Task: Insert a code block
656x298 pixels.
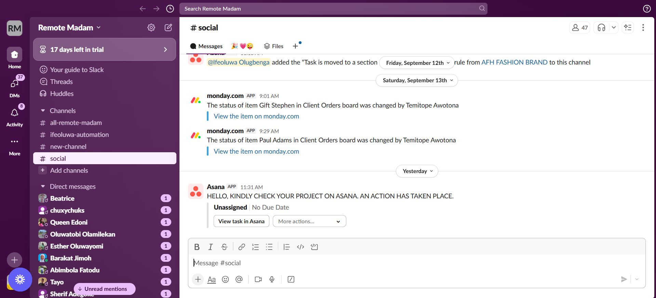Action: [x=314, y=247]
